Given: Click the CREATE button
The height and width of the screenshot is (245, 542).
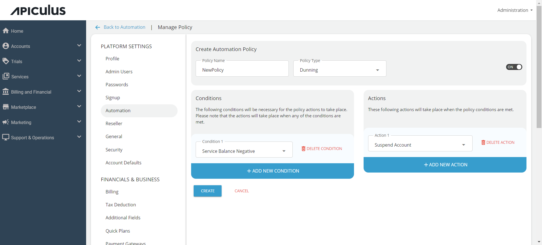Looking at the screenshot, I should click(x=207, y=191).
